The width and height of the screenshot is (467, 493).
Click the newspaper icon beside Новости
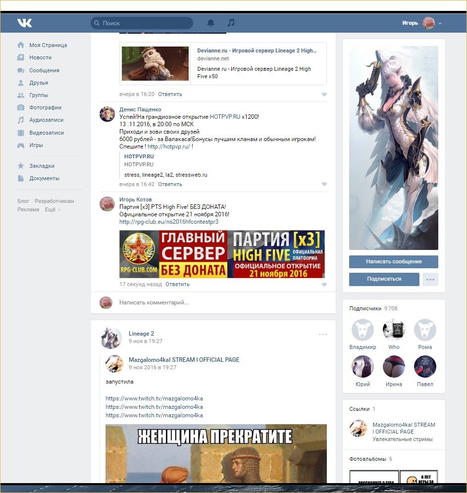tap(21, 57)
